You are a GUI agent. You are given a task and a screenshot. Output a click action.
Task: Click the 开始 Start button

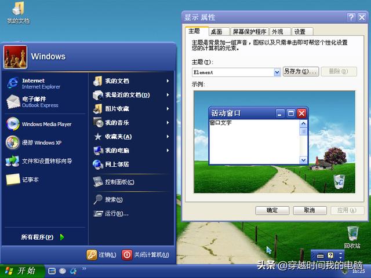click(x=22, y=271)
